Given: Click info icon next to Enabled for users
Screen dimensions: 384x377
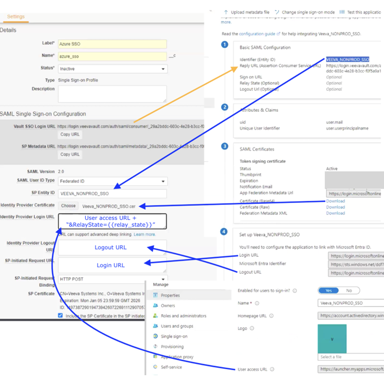Looking at the screenshot, I should [x=295, y=291].
